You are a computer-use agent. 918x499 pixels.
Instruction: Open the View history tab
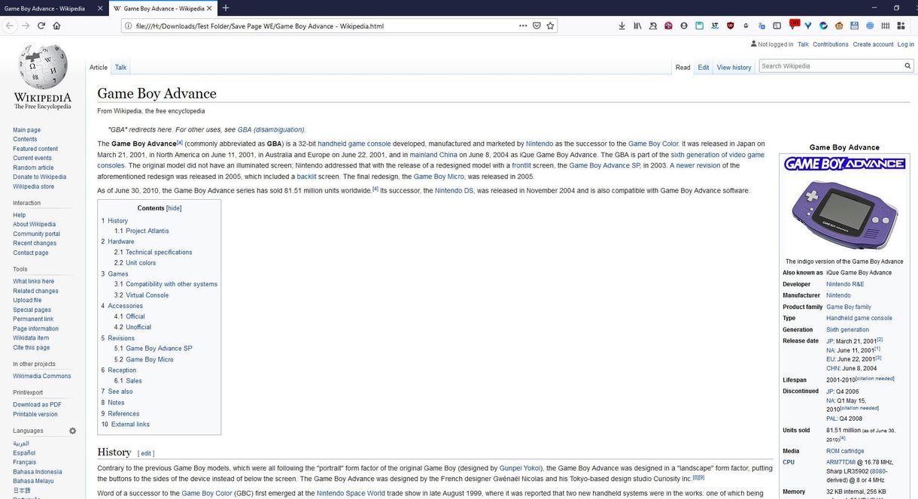coord(734,68)
